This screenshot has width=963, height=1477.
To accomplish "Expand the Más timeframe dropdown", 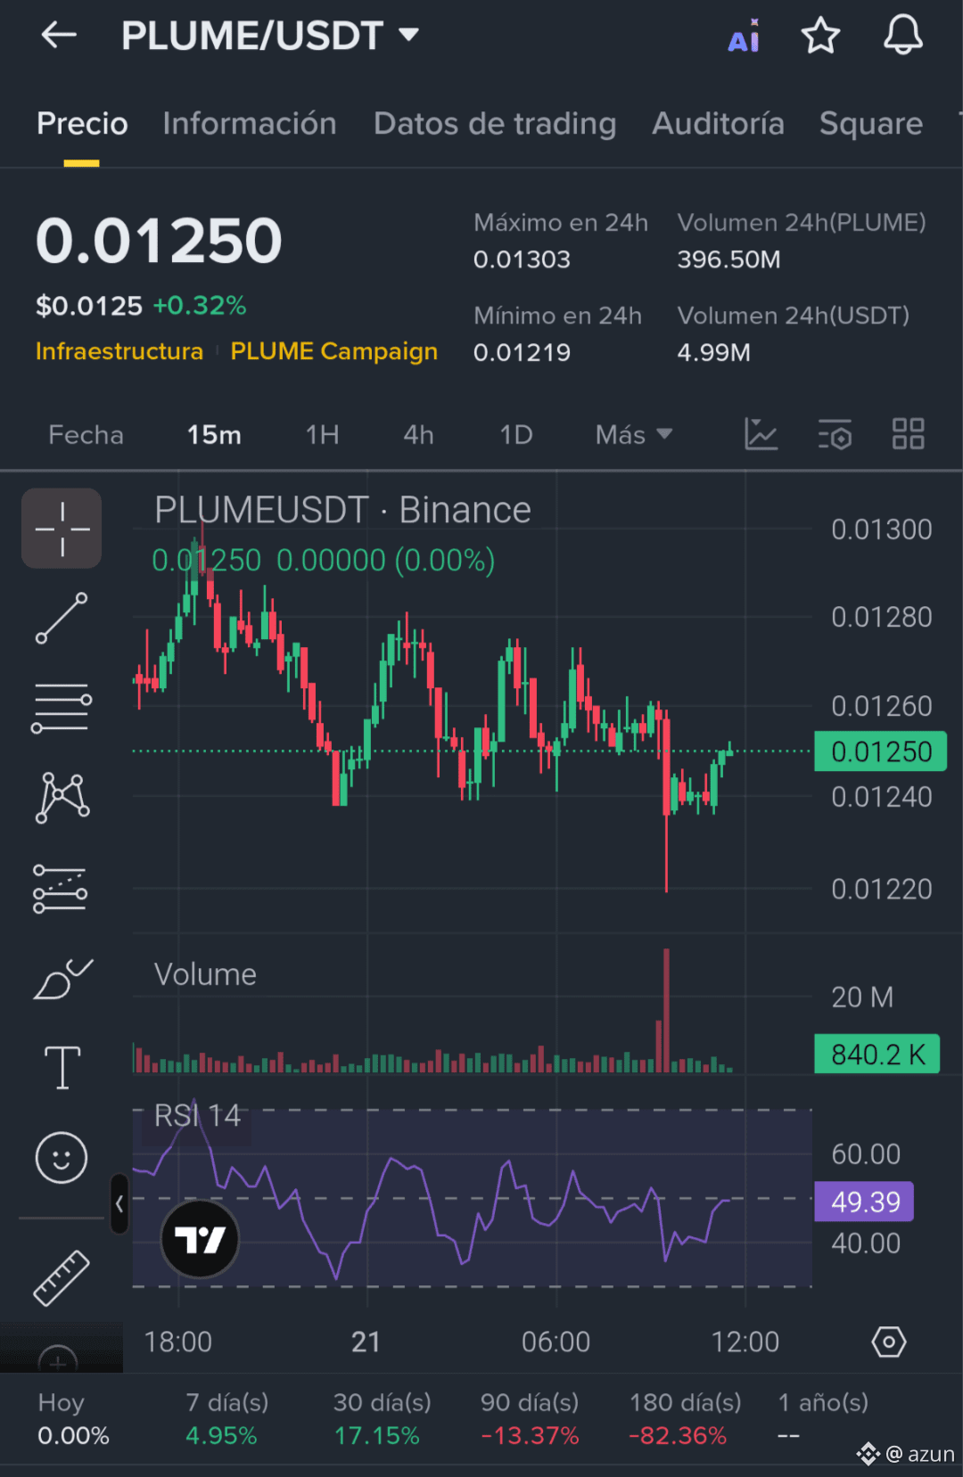I will [633, 435].
